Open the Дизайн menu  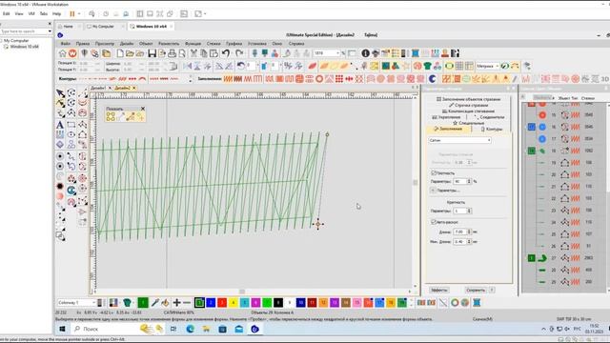[127, 44]
